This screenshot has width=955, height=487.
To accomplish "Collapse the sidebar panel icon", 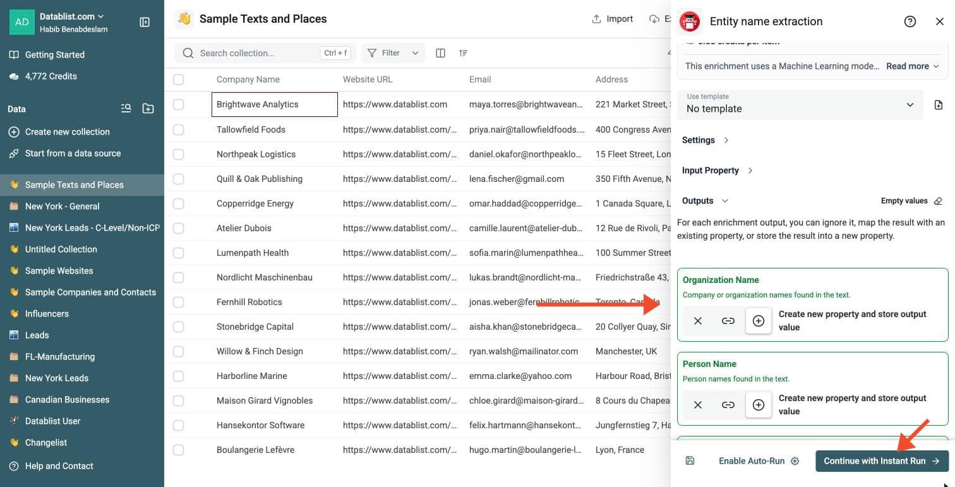I will (145, 22).
